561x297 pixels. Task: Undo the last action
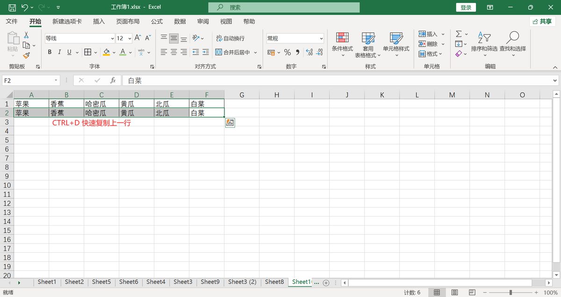(x=24, y=7)
